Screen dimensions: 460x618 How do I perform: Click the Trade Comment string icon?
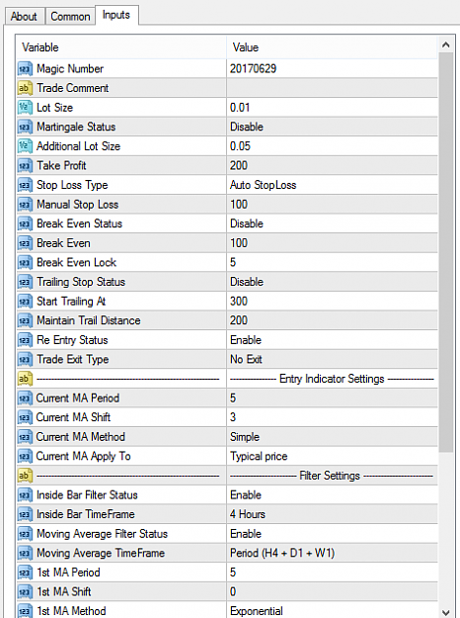tap(25, 88)
